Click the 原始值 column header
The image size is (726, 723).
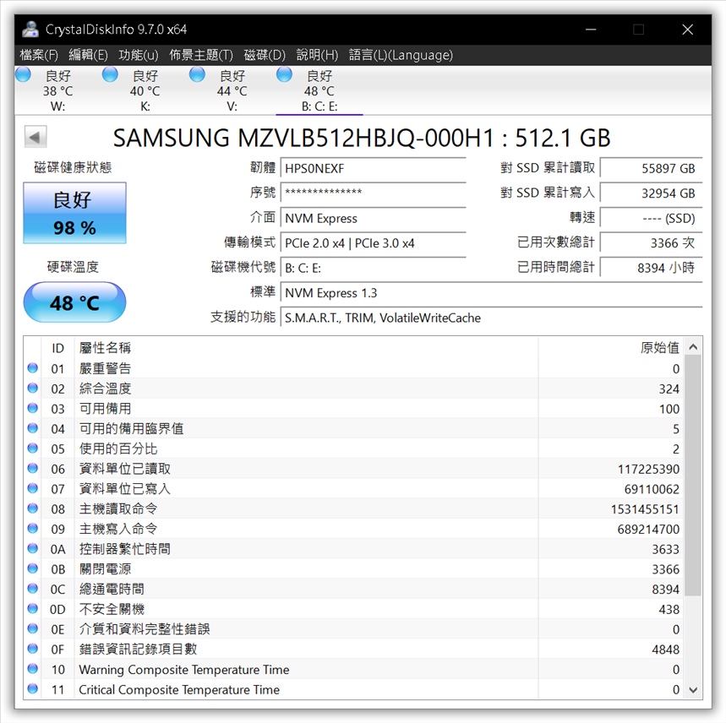pyautogui.click(x=611, y=347)
